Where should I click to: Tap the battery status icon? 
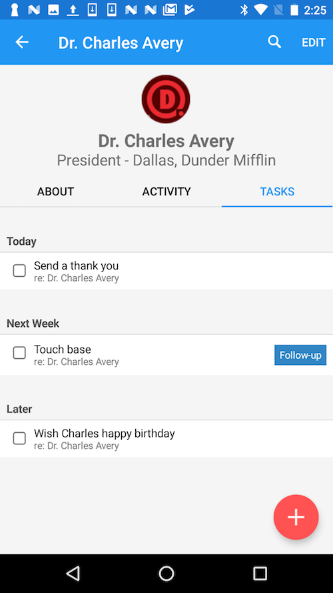tap(294, 10)
